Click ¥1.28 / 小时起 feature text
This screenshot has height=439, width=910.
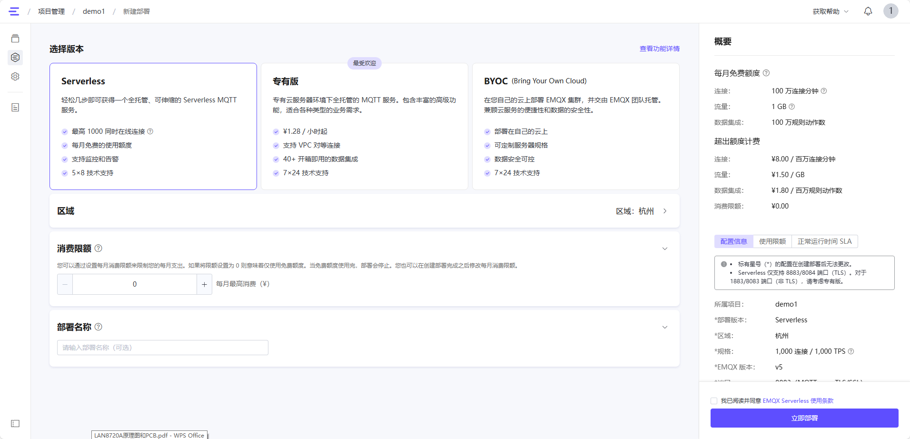305,131
